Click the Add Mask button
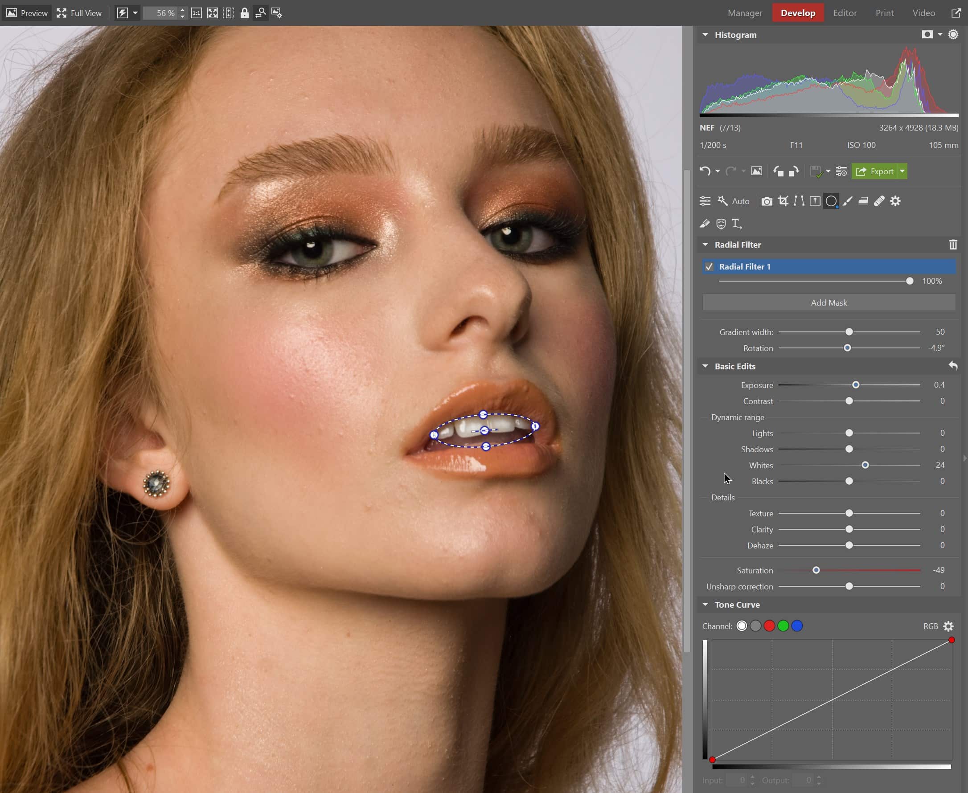This screenshot has height=793, width=968. pyautogui.click(x=829, y=303)
